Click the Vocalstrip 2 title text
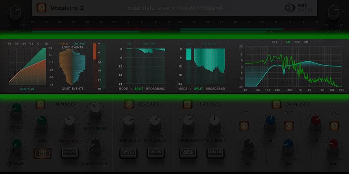Image resolution: width=349 pixels, height=174 pixels. point(67,8)
